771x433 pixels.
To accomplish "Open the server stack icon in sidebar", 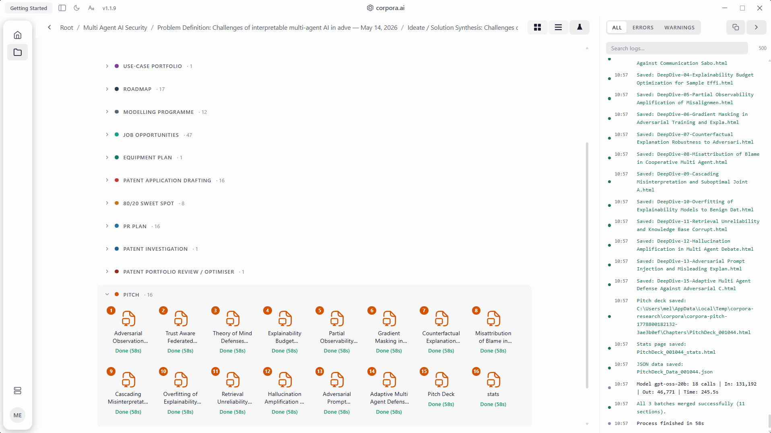I will [17, 391].
